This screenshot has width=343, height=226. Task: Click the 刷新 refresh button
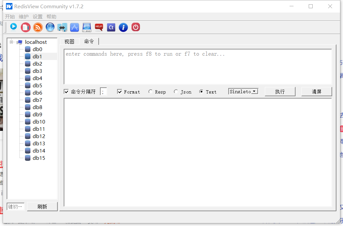coord(42,207)
